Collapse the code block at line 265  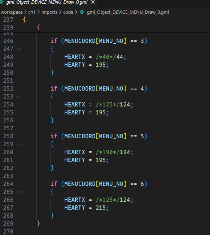coord(19,192)
